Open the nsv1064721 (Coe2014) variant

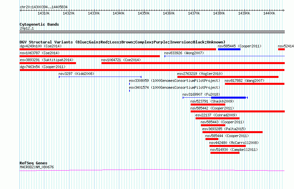pos(193,63)
